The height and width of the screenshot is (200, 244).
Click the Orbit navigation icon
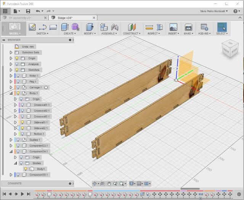click(x=95, y=184)
